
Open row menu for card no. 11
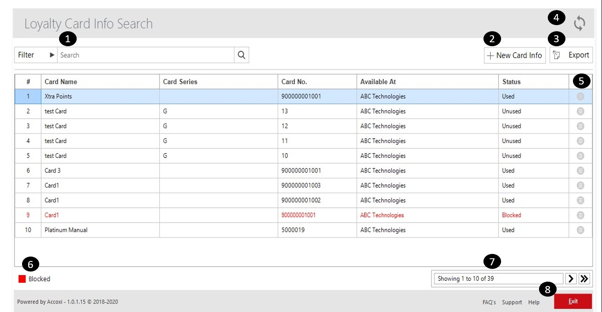click(x=580, y=141)
